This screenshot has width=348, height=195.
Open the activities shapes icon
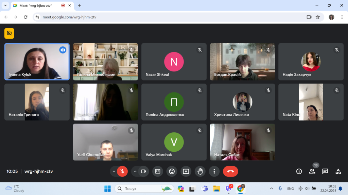tap(338, 171)
